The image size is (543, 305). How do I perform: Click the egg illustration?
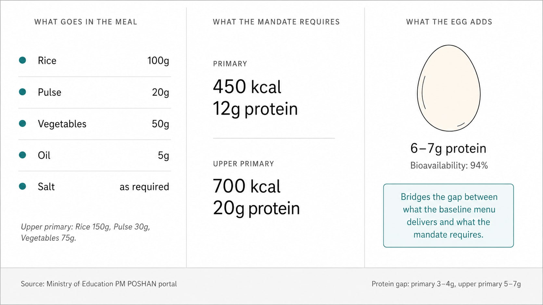pos(448,88)
